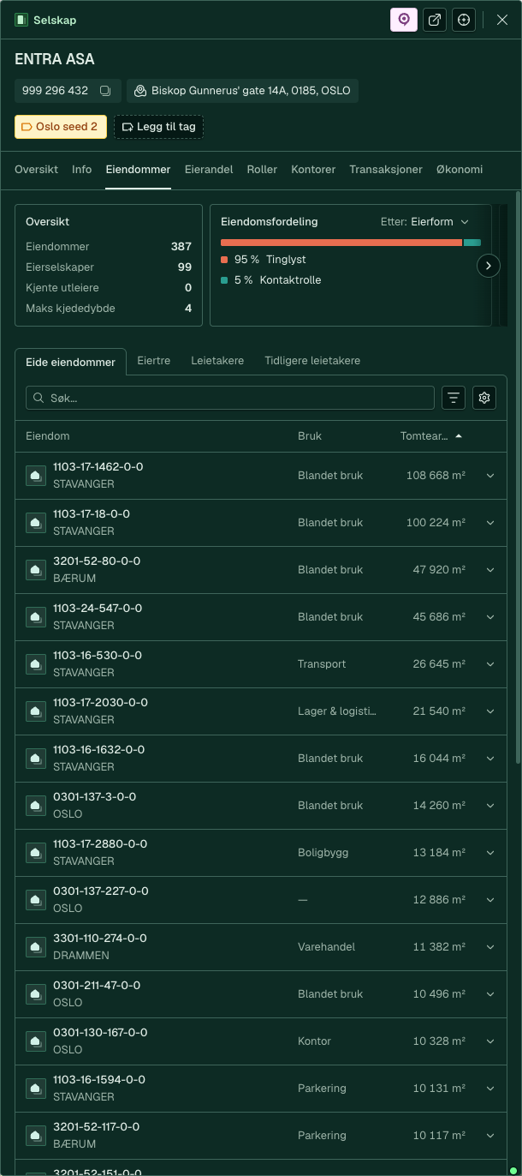Click property icon for 1103-17-1462-0-0
The width and height of the screenshot is (522, 1176).
pos(36,476)
